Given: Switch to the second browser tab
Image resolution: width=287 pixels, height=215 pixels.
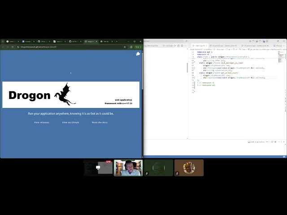Looking at the screenshot, I should (x=28, y=42).
